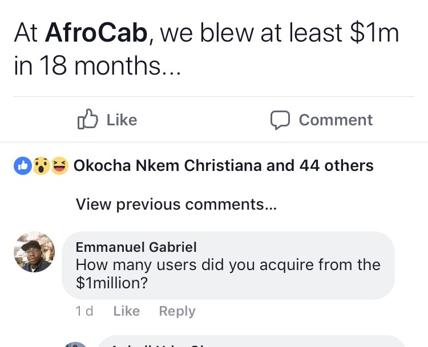Screen dimensions: 428x347
Task: View list of Okocha Nkem Christiana and 44 others
Action: click(x=224, y=166)
